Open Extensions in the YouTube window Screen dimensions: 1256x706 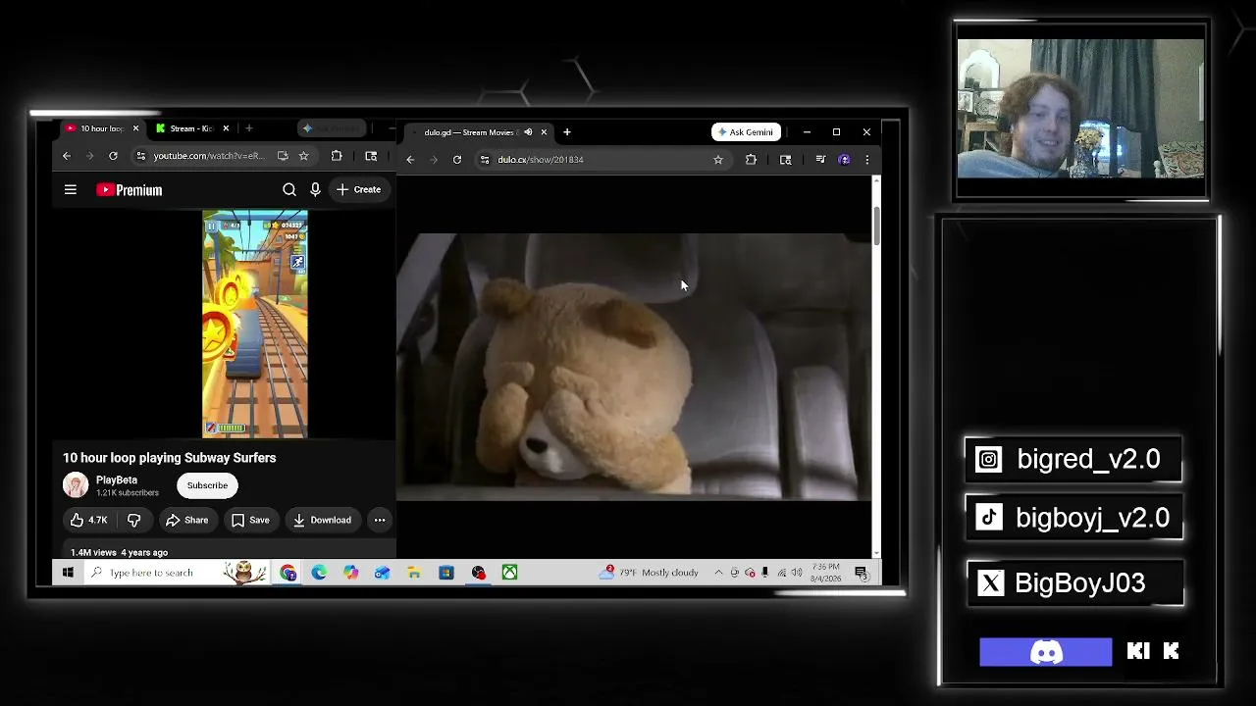[x=337, y=156]
